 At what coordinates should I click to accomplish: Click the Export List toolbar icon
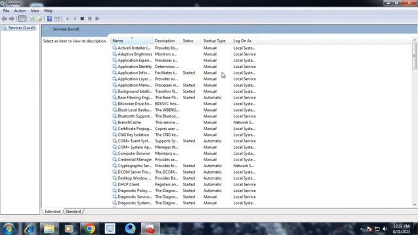coord(39,19)
